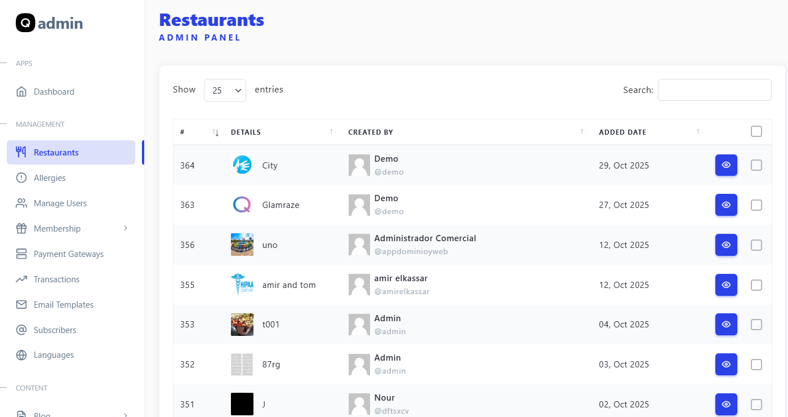The height and width of the screenshot is (417, 788).
Task: Tick the select-all checkbox in table header
Action: click(x=756, y=131)
